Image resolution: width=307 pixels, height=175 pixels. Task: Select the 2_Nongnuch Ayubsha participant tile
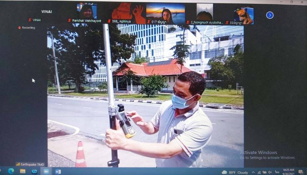(x=205, y=13)
